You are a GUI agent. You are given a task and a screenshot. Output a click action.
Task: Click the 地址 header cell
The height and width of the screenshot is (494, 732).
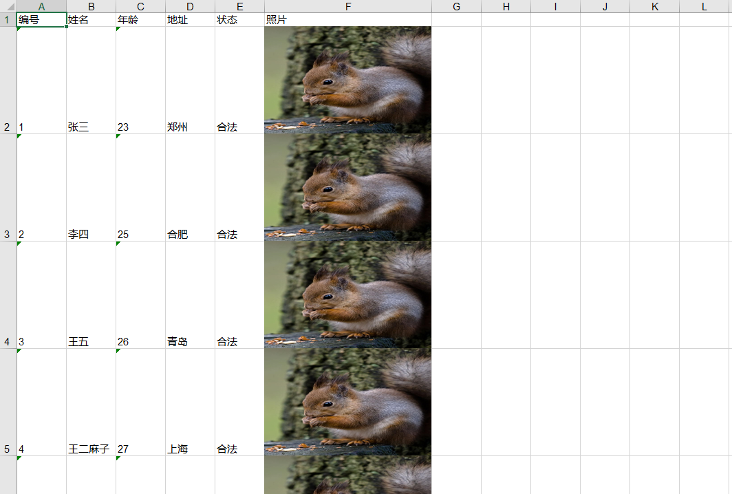click(190, 20)
